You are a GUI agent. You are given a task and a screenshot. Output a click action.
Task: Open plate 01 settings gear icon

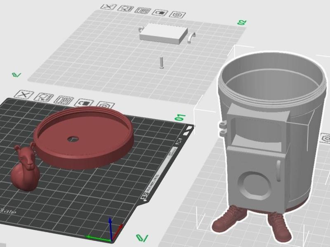(105, 105)
